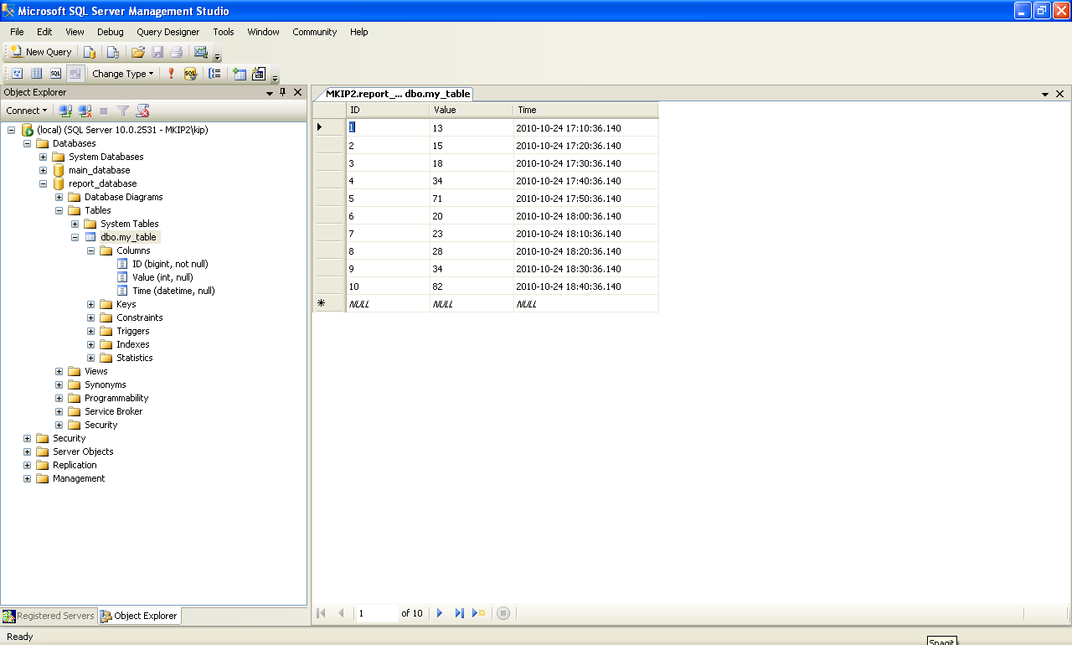Select the Object Explorer bottom tab
1072x645 pixels.
pyautogui.click(x=139, y=616)
